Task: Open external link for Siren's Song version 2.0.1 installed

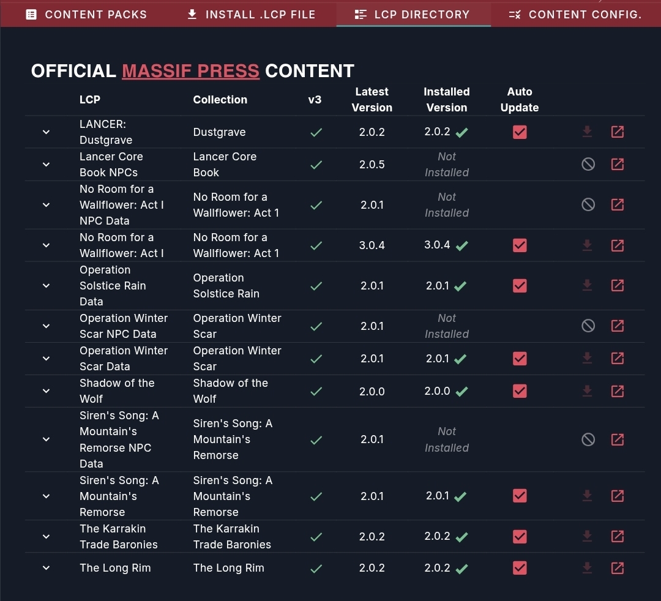Action: [617, 496]
